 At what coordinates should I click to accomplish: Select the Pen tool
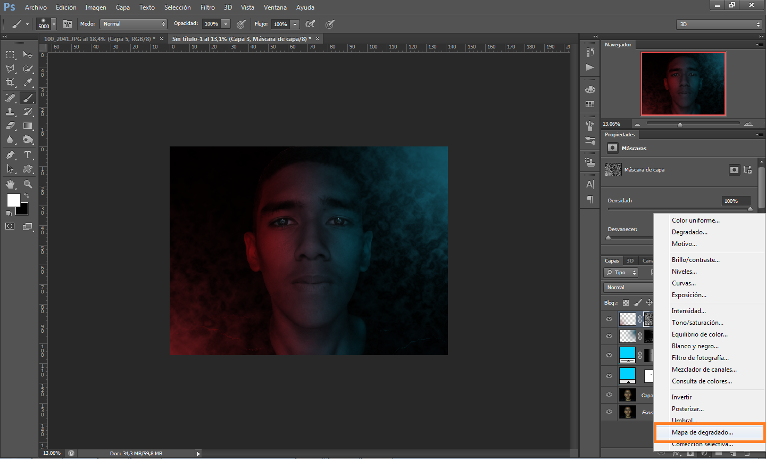pos(10,155)
